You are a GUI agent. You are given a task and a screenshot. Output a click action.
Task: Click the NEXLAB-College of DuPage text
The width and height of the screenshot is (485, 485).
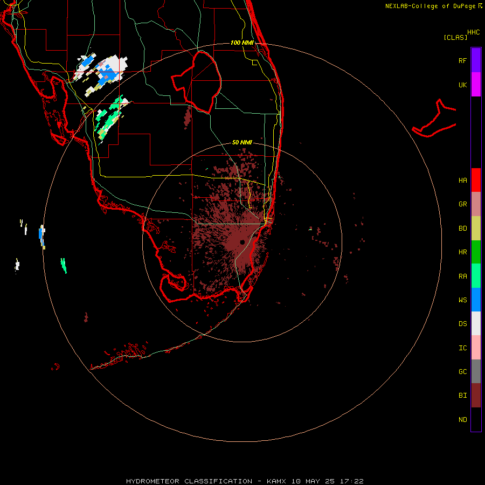pos(430,6)
